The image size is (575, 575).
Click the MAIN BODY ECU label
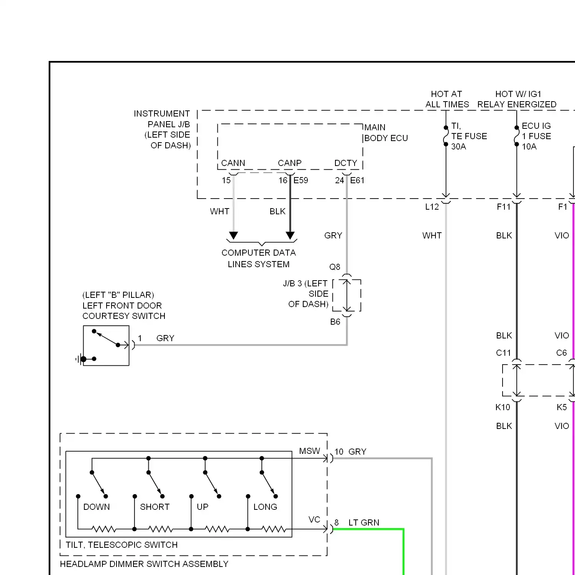(386, 133)
